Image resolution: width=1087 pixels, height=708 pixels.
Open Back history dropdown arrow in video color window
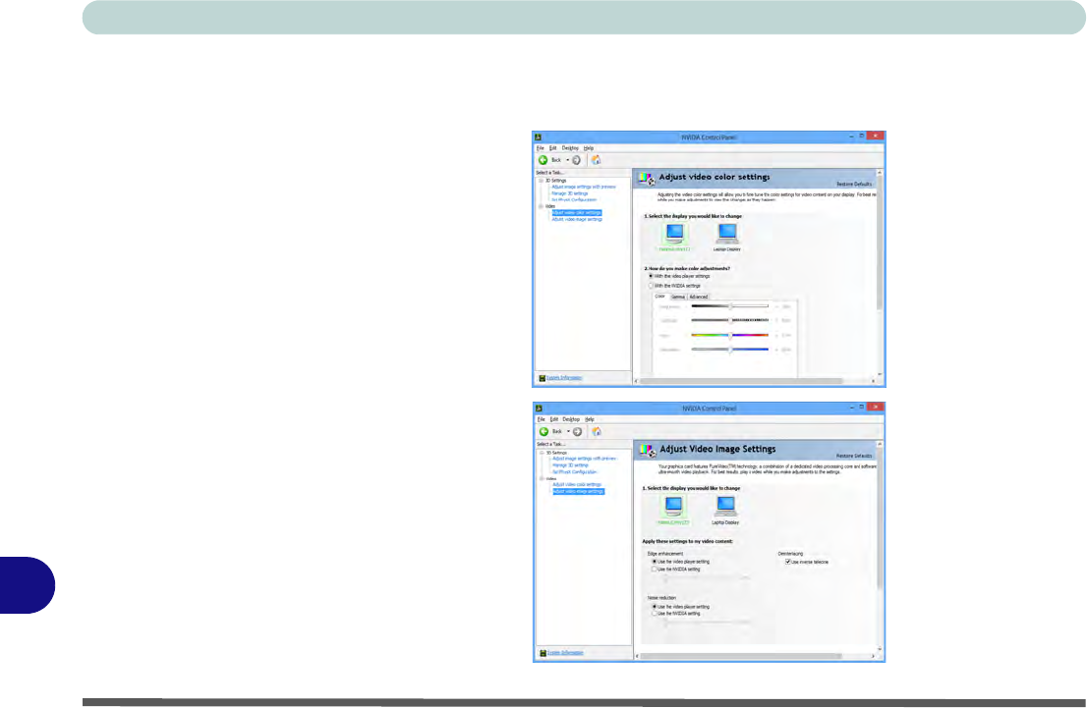[x=568, y=160]
